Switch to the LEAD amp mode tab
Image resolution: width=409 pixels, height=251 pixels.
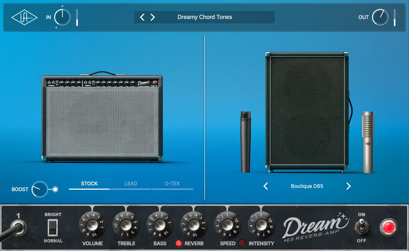tap(131, 184)
